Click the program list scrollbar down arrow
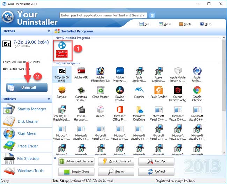 click(x=224, y=153)
